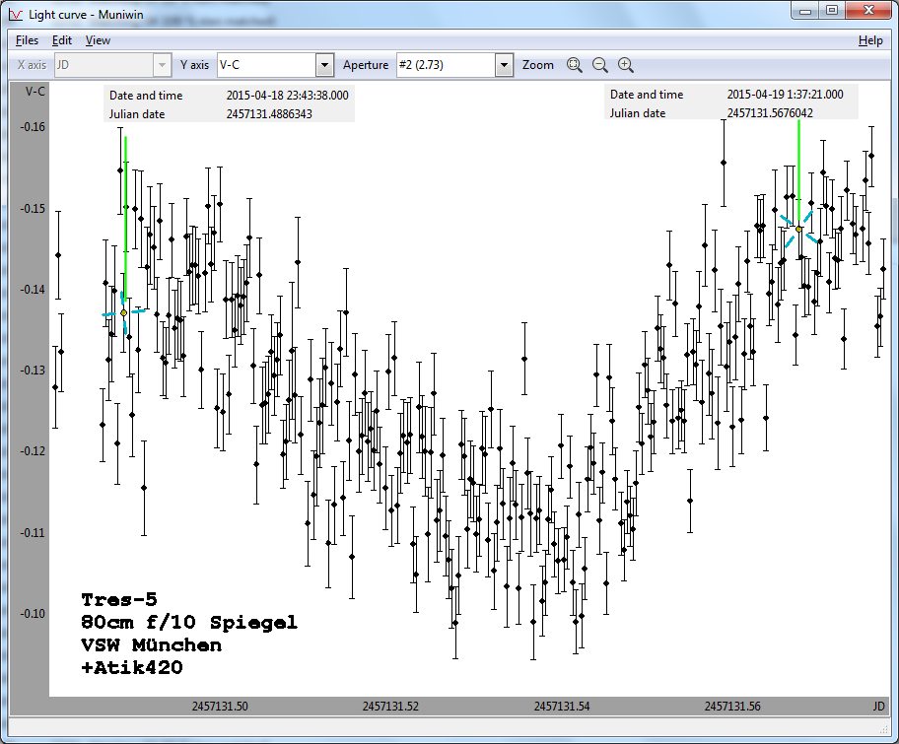
Task: Click the Muniwin light curve title bar icon
Action: (15, 11)
